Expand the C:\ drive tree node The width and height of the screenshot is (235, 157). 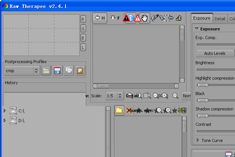click(5, 110)
